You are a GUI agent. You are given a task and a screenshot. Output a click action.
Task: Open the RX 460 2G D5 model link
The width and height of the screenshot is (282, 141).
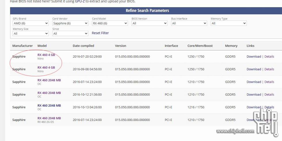coord(49,118)
